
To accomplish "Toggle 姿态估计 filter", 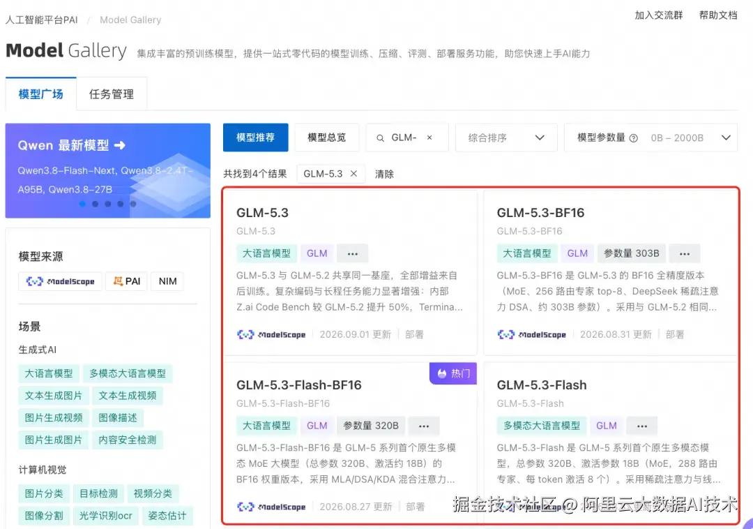I will [x=167, y=516].
